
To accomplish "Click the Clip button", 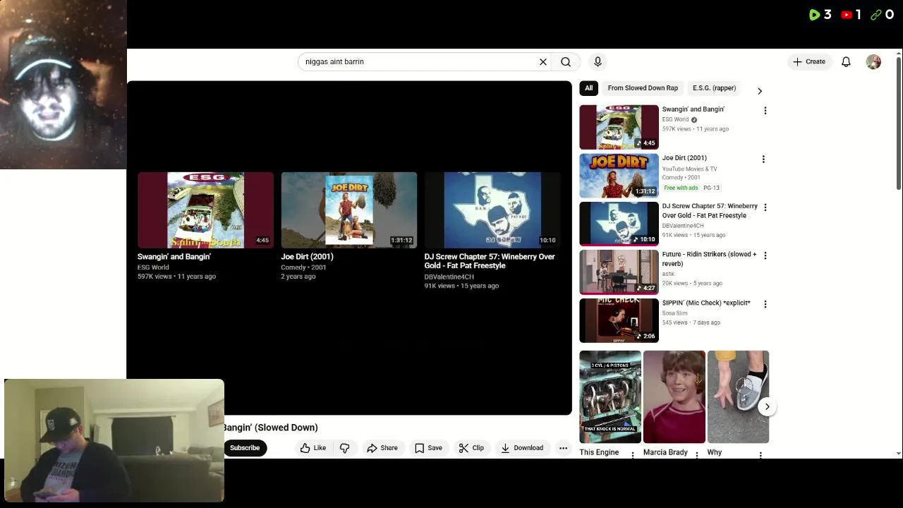I will tap(471, 448).
